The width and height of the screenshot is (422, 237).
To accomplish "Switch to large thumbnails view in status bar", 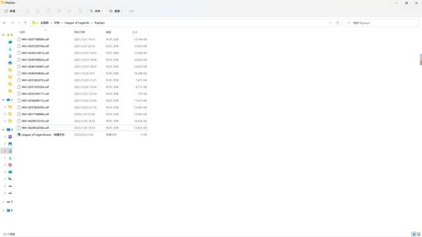I will click(419, 234).
